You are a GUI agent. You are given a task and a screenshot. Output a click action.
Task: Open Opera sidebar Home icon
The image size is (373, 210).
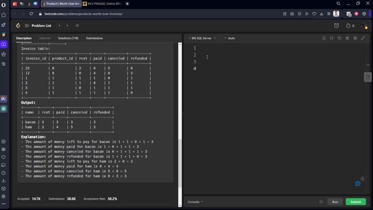tap(3, 15)
